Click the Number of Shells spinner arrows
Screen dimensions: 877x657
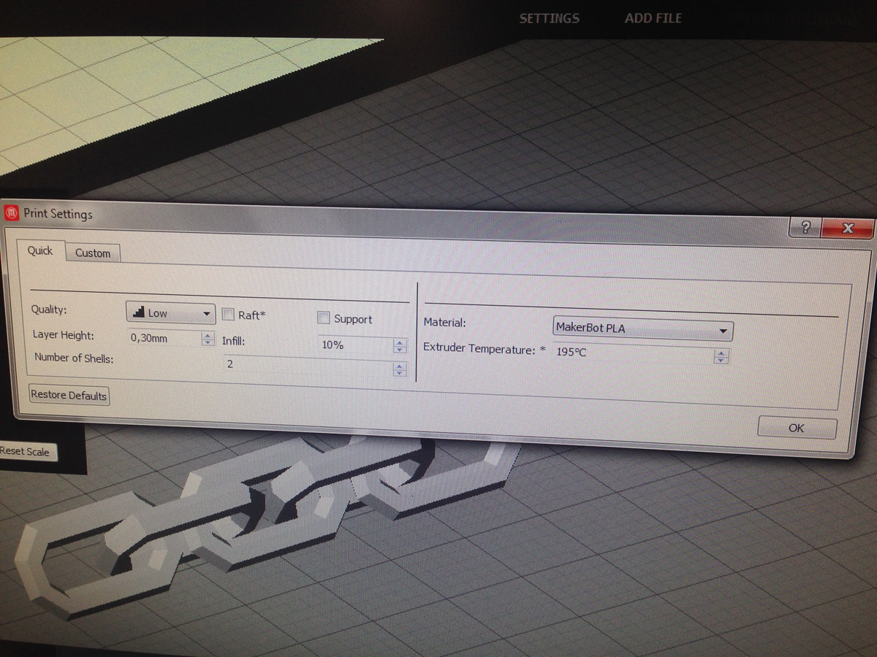(x=399, y=369)
